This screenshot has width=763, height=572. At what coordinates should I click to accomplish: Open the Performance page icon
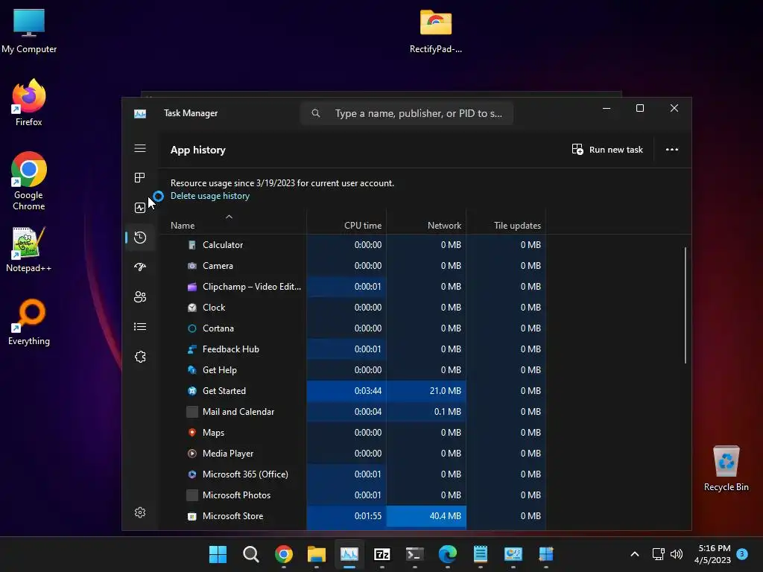pos(140,208)
